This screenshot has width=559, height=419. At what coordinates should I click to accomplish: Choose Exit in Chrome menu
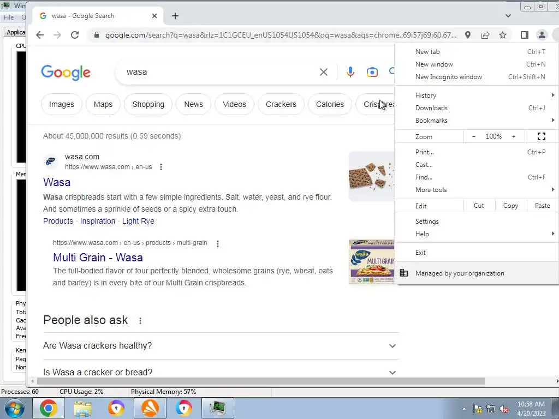pyautogui.click(x=477, y=252)
